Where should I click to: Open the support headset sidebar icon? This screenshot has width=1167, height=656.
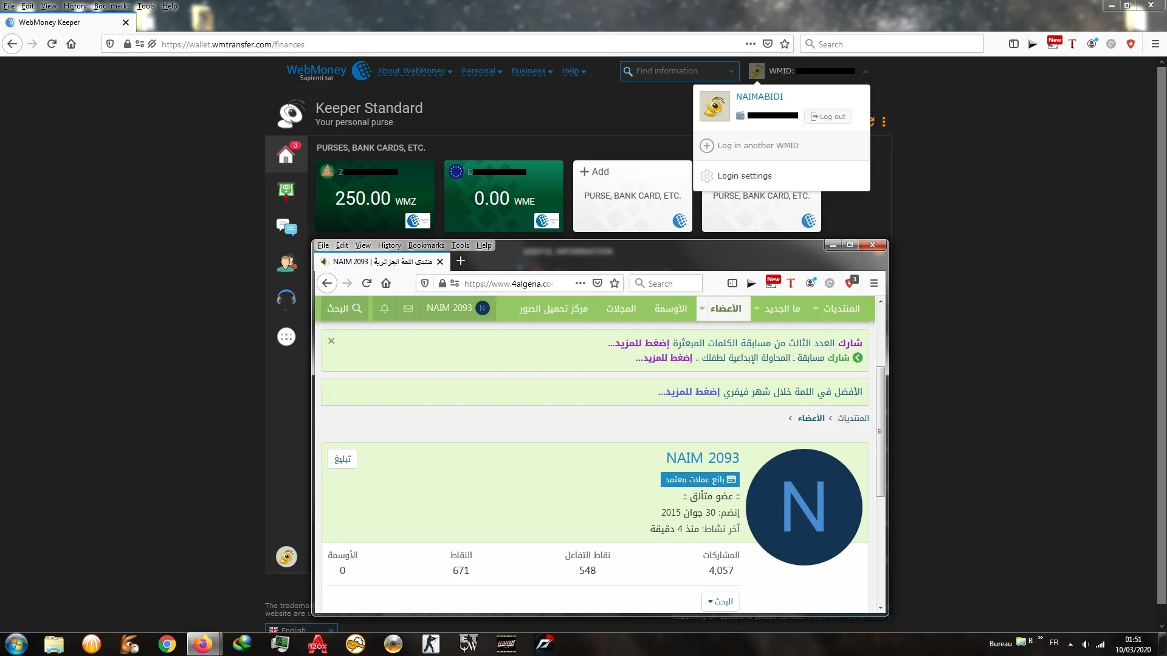(x=286, y=298)
